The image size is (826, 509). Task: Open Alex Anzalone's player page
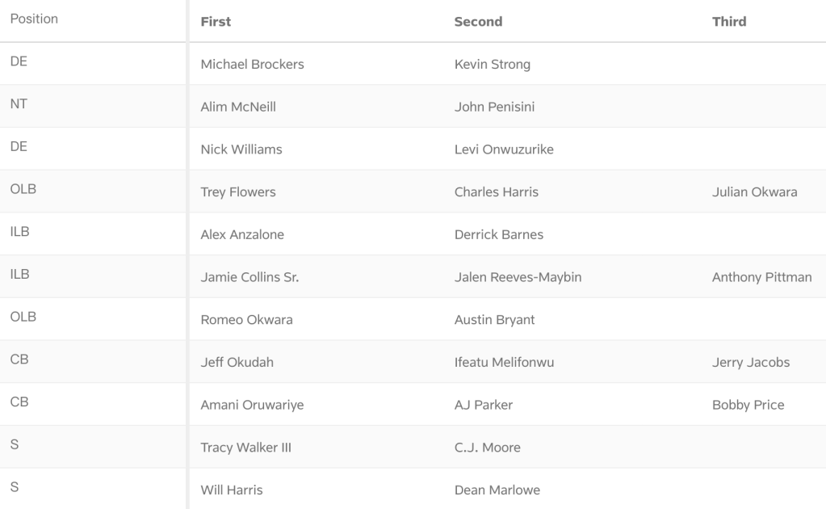(242, 235)
